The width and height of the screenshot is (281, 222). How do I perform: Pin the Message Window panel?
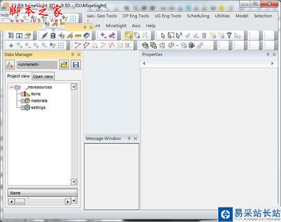129,138
